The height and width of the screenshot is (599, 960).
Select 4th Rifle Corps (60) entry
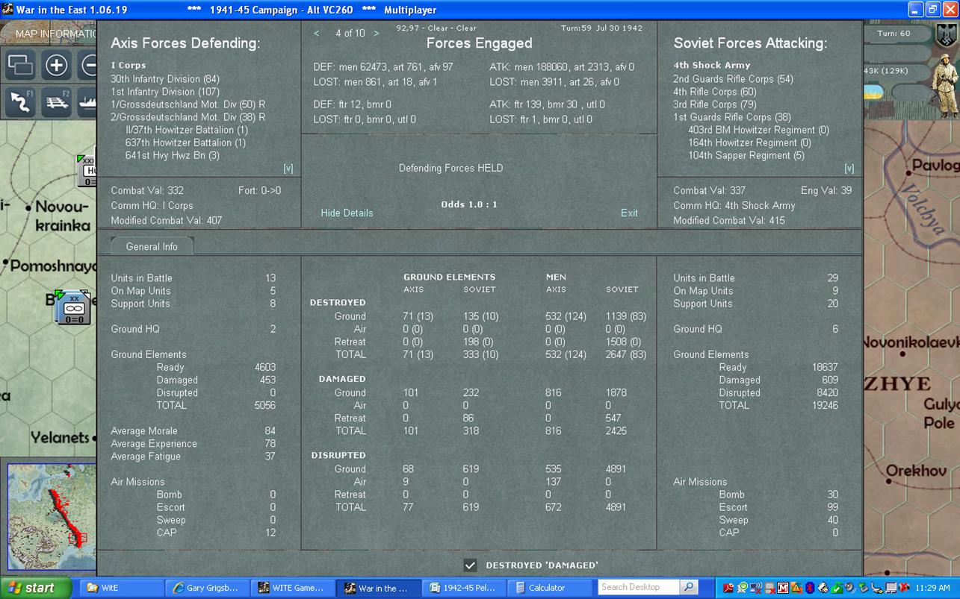(715, 92)
